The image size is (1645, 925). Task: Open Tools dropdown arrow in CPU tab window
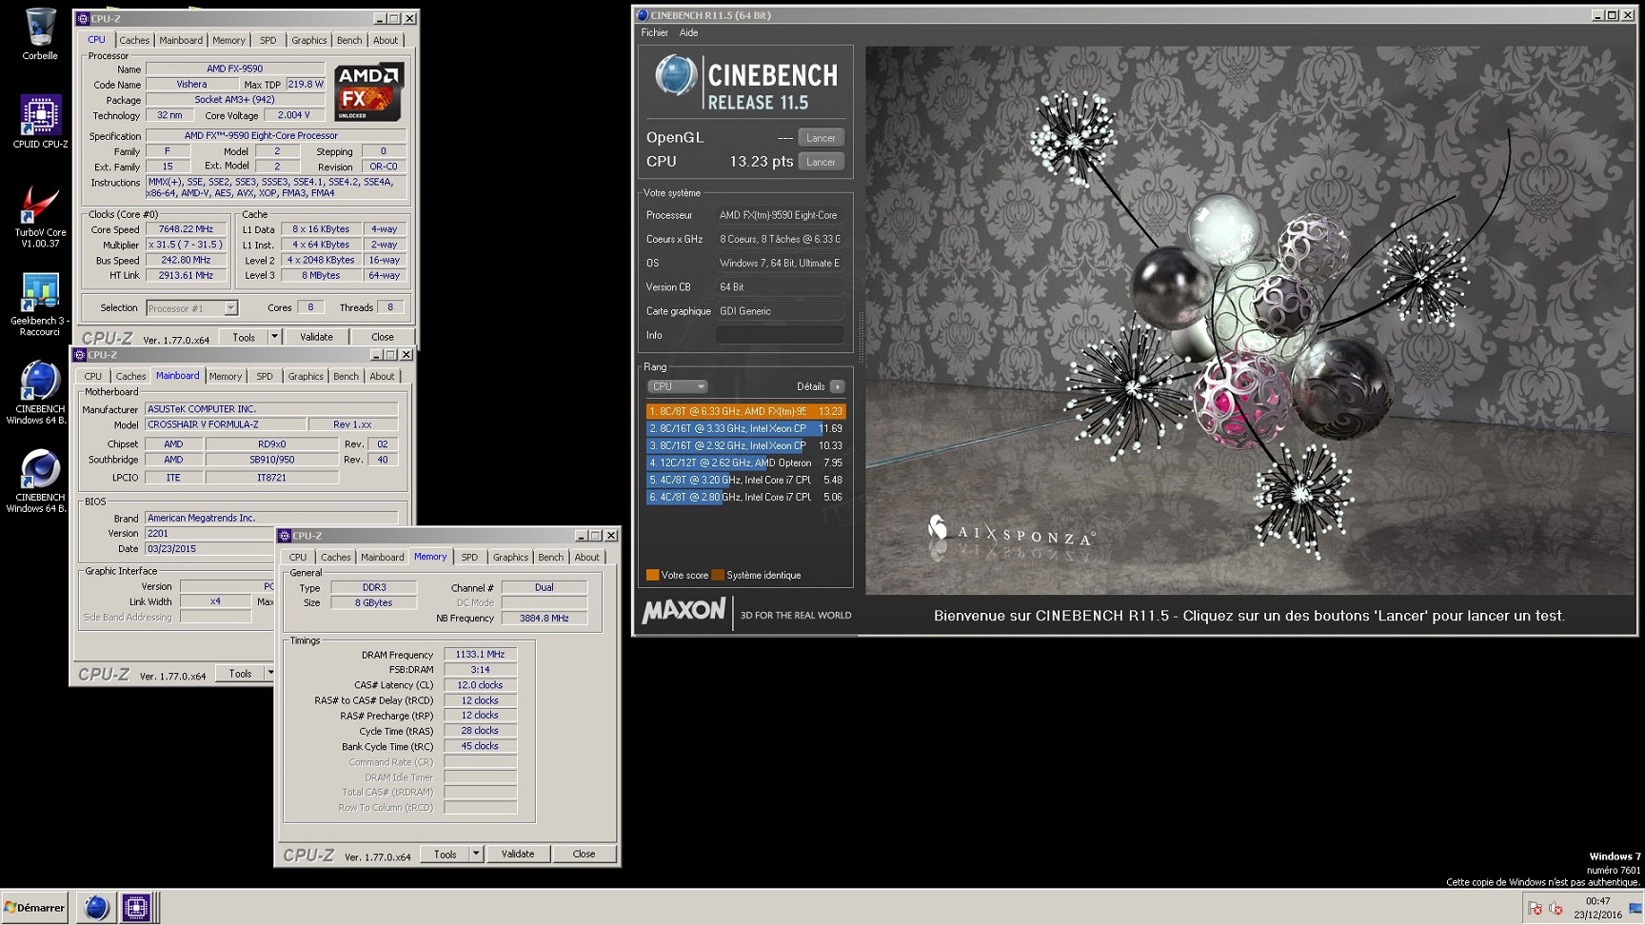click(274, 337)
